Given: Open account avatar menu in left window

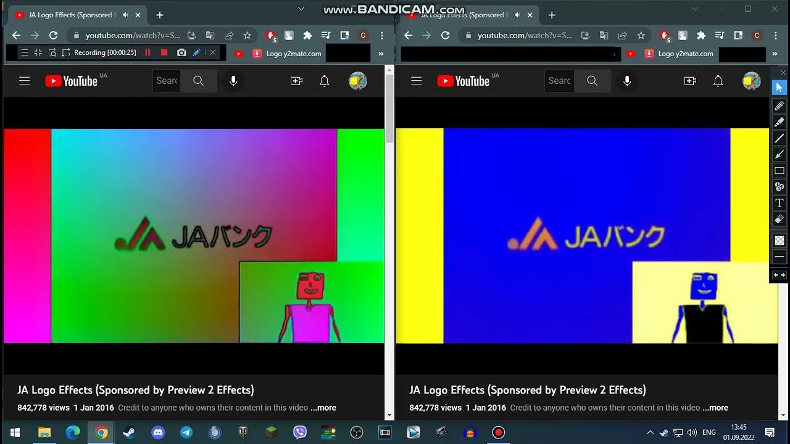Looking at the screenshot, I should [x=358, y=81].
